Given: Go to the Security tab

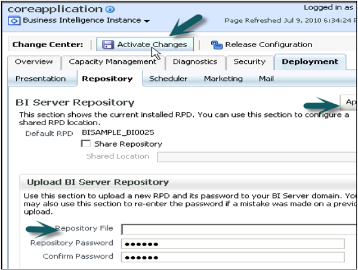Looking at the screenshot, I should tap(249, 62).
